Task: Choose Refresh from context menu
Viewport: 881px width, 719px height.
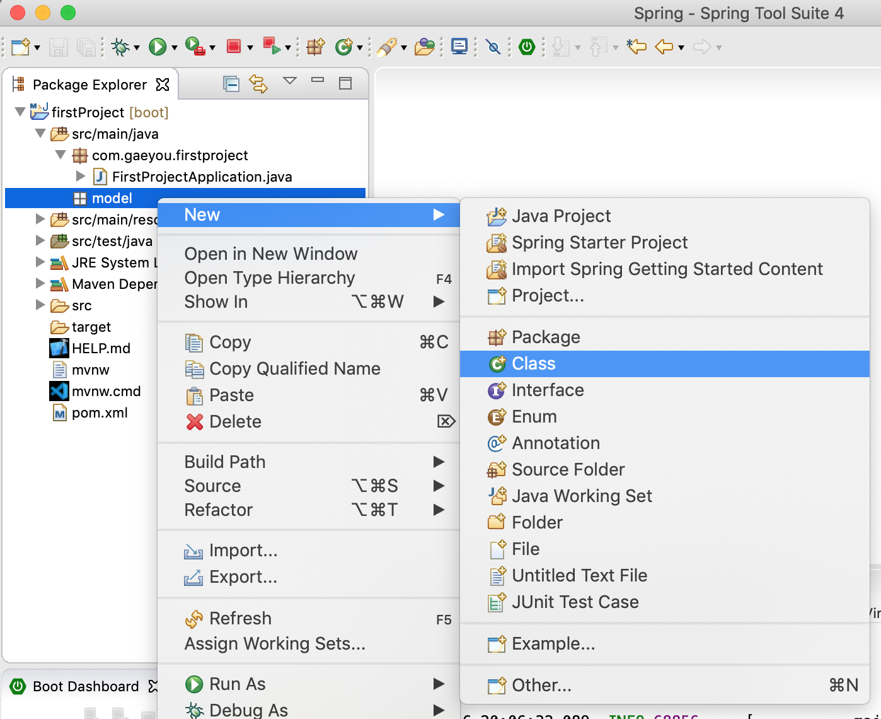Action: click(309, 619)
